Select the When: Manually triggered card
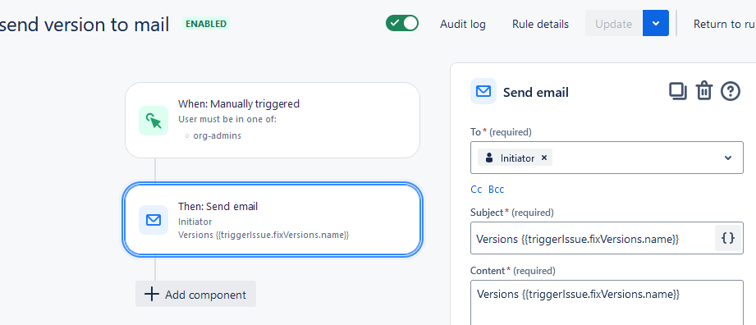 click(273, 120)
